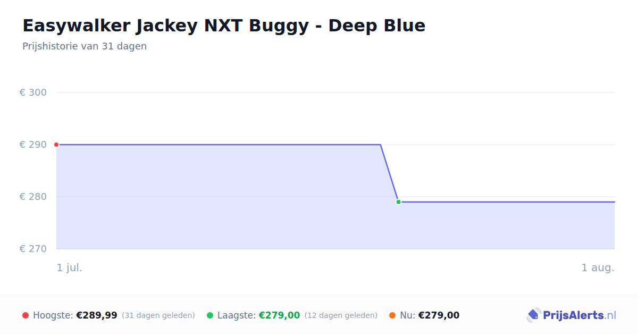This screenshot has height=335, width=638.
Task: Select the Laagste €279,00 price value
Action: pyautogui.click(x=279, y=315)
